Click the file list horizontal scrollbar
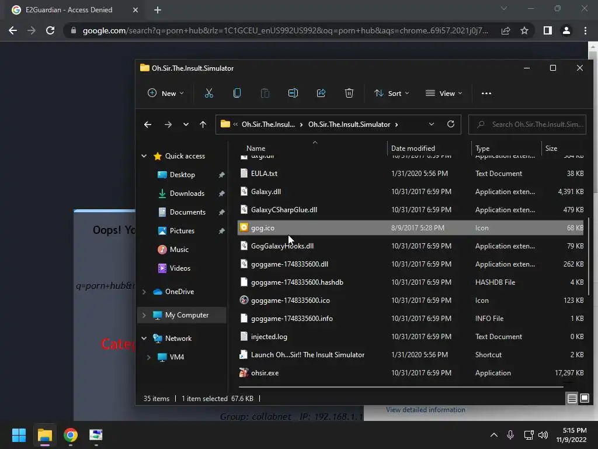Viewport: 598px width, 449px height. pyautogui.click(x=401, y=387)
